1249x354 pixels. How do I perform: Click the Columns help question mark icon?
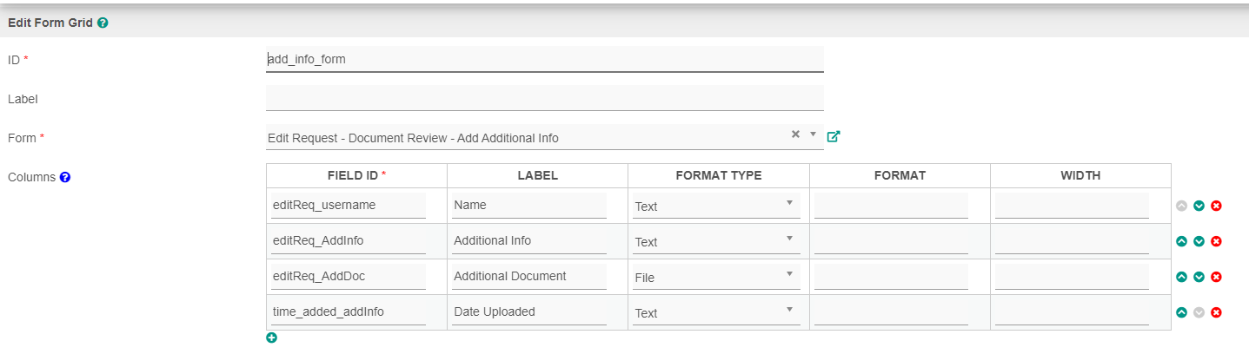tap(65, 177)
